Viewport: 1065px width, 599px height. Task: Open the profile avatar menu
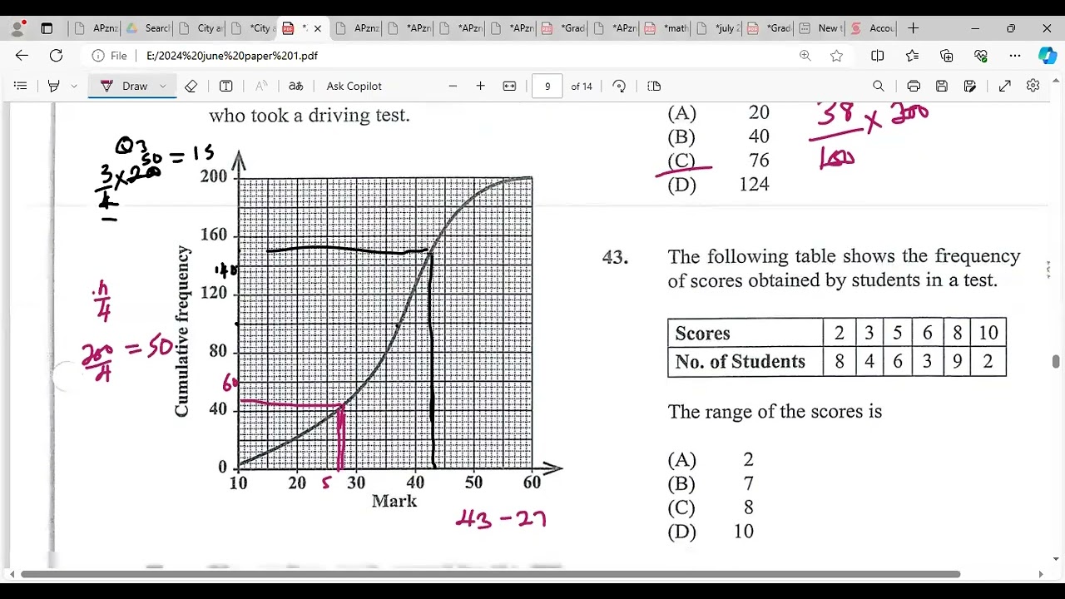point(17,28)
